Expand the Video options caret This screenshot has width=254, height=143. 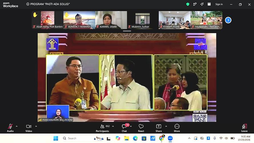click(36, 126)
